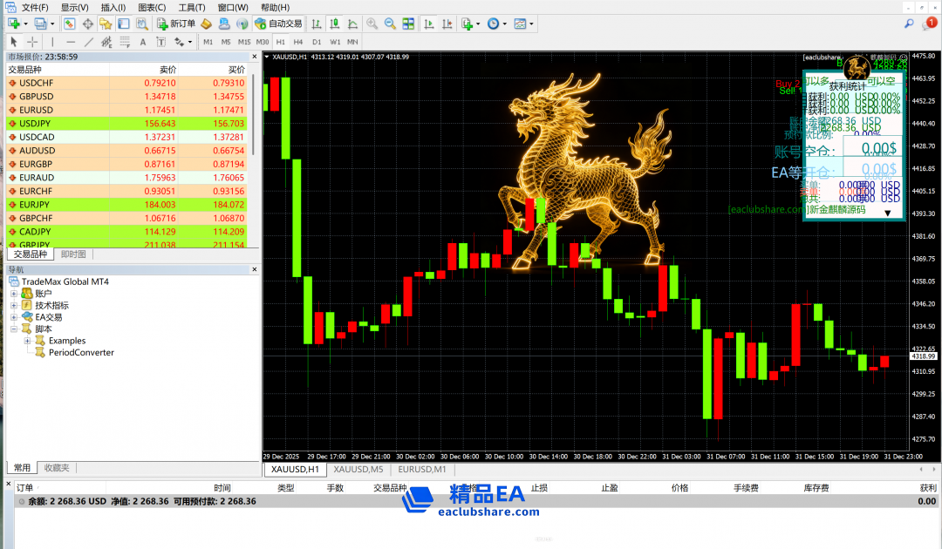942x549 pixels.
Task: Select the trendline drawing tool
Action: [x=89, y=41]
